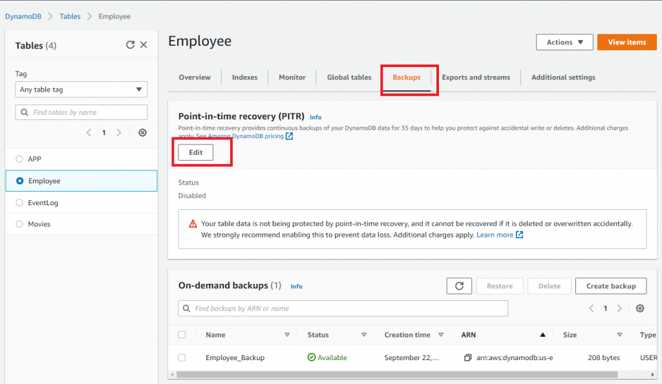
Task: Click the Employee_Backup name cell
Action: (x=235, y=358)
